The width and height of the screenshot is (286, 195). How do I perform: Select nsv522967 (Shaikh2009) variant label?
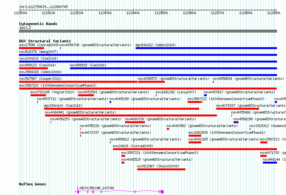(158, 166)
